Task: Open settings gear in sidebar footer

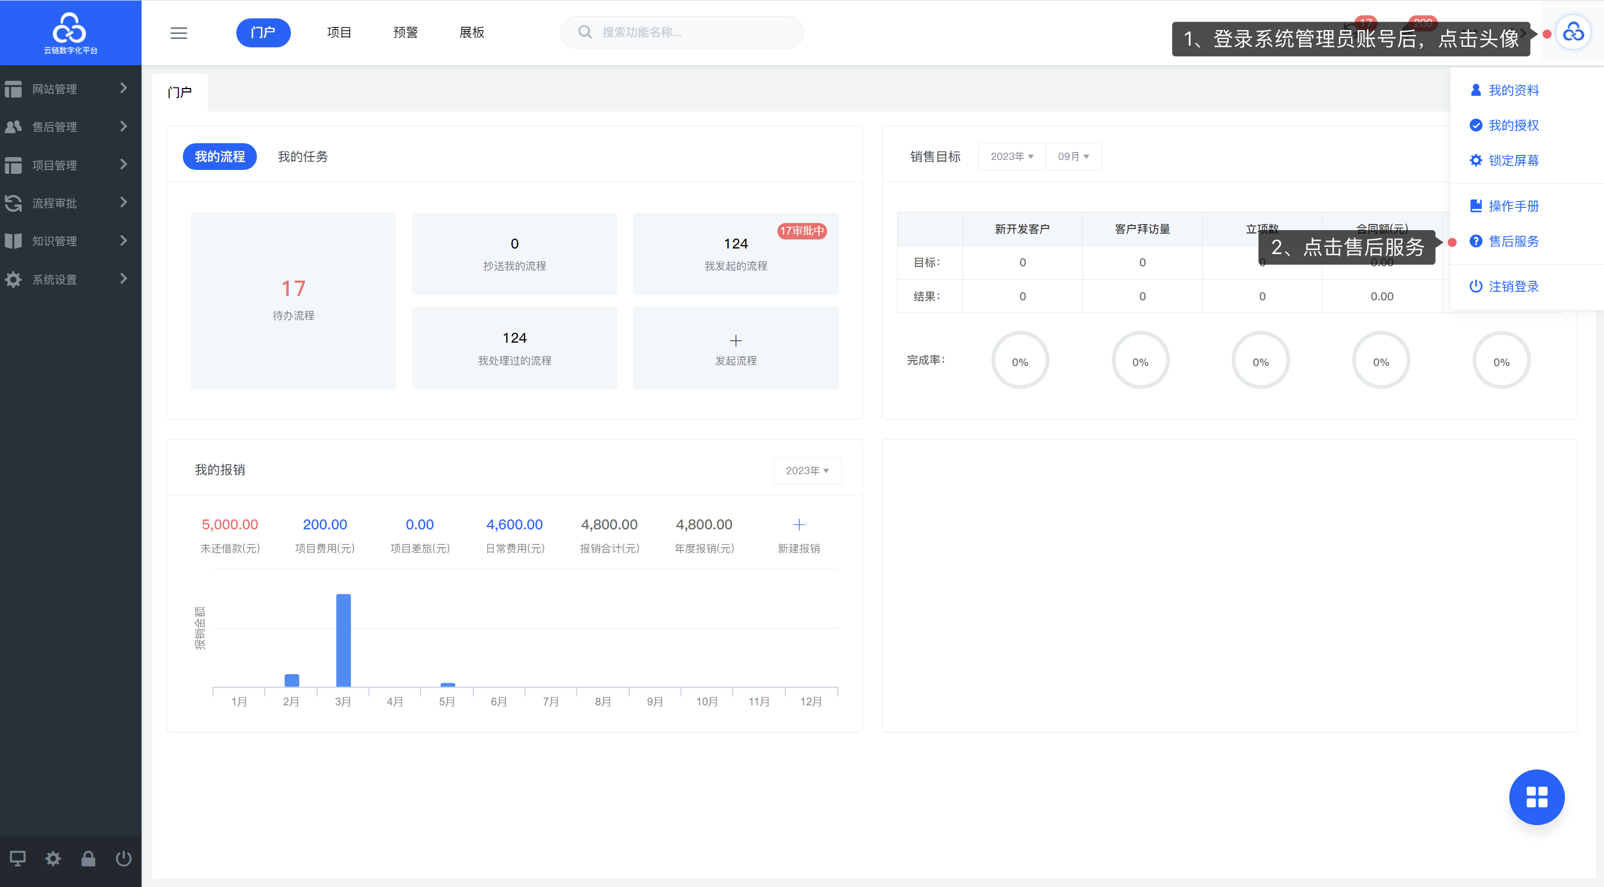Action: click(x=53, y=859)
